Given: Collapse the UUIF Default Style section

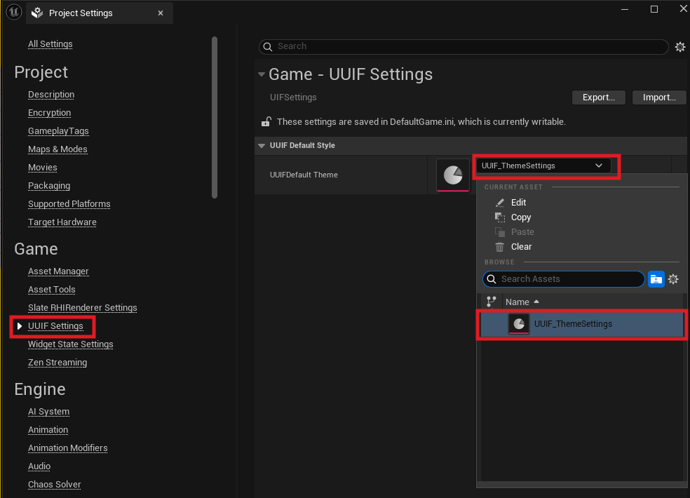Looking at the screenshot, I should pyautogui.click(x=262, y=146).
